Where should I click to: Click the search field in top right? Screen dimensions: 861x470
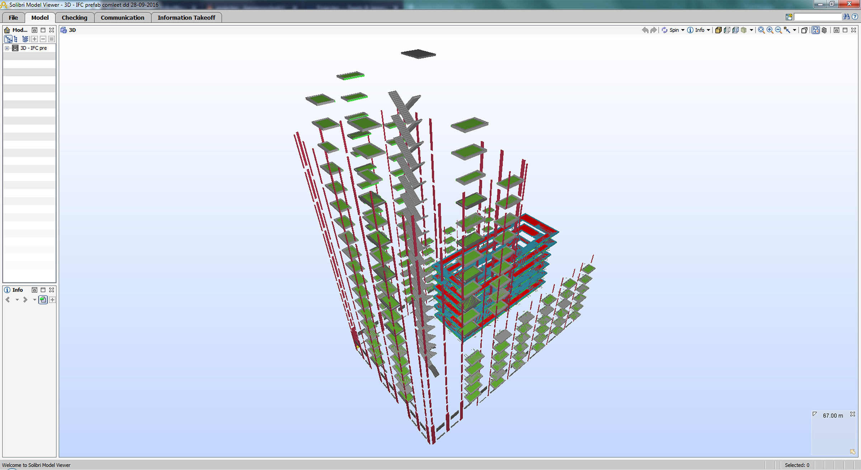tap(817, 17)
